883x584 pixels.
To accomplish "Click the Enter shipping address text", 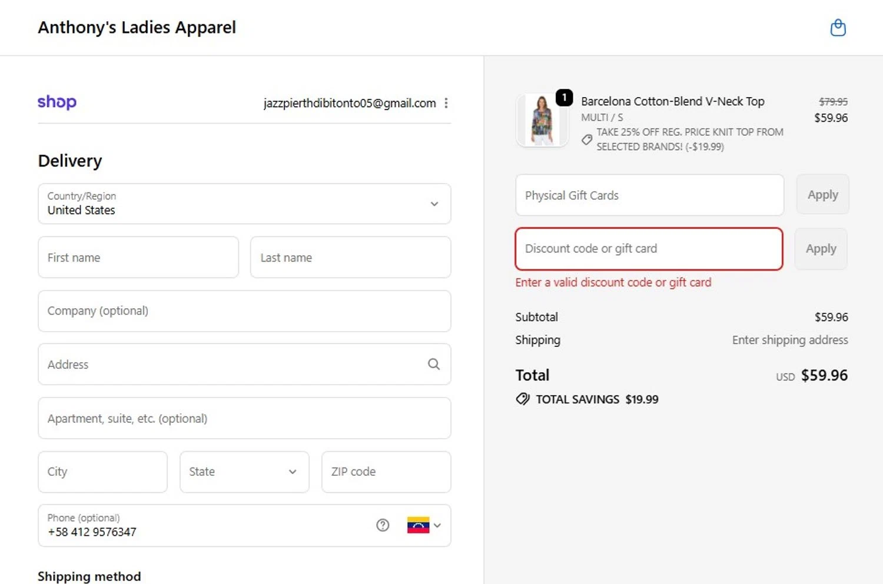I will coord(790,340).
